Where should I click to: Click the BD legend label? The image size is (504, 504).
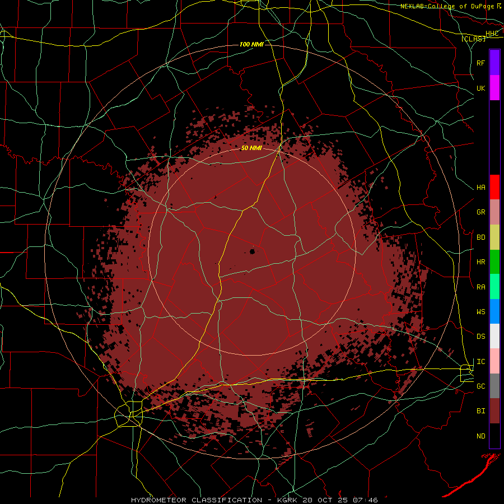(x=480, y=237)
